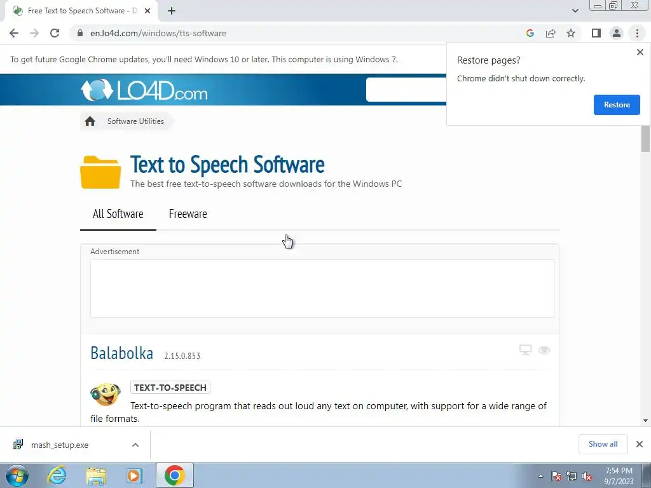The height and width of the screenshot is (488, 651).
Task: Close the Free Text to Speech Software tab
Action: pyautogui.click(x=147, y=11)
